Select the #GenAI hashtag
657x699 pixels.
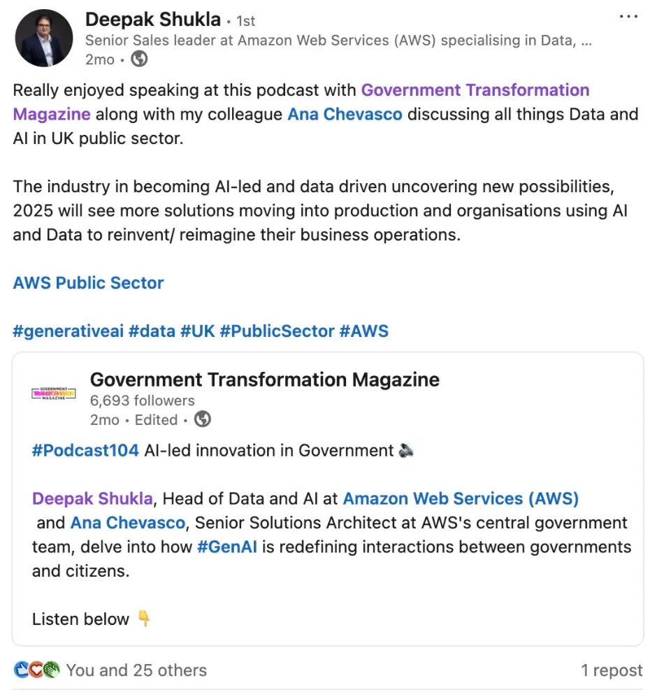(227, 546)
